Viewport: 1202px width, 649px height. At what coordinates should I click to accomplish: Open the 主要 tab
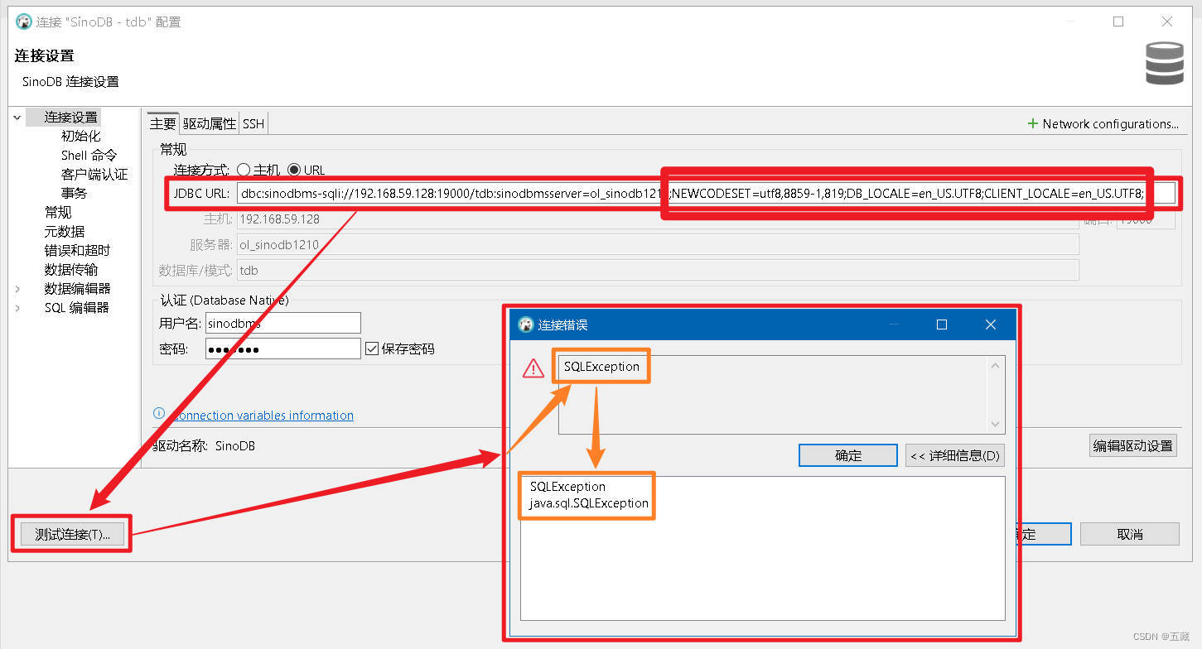162,123
